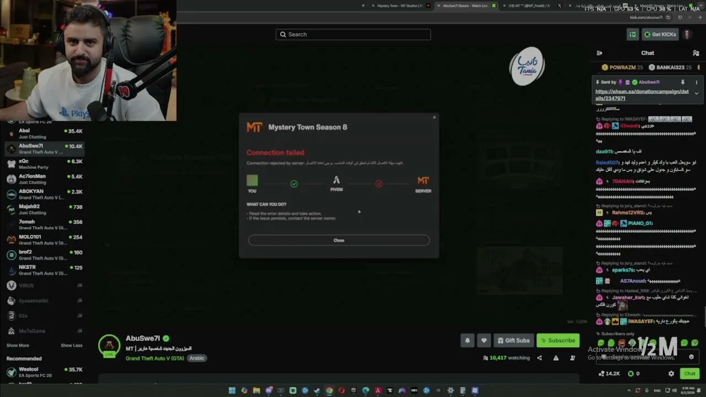The height and width of the screenshot is (397, 706).
Task: Open volume control in system tray
Action: tap(674, 390)
